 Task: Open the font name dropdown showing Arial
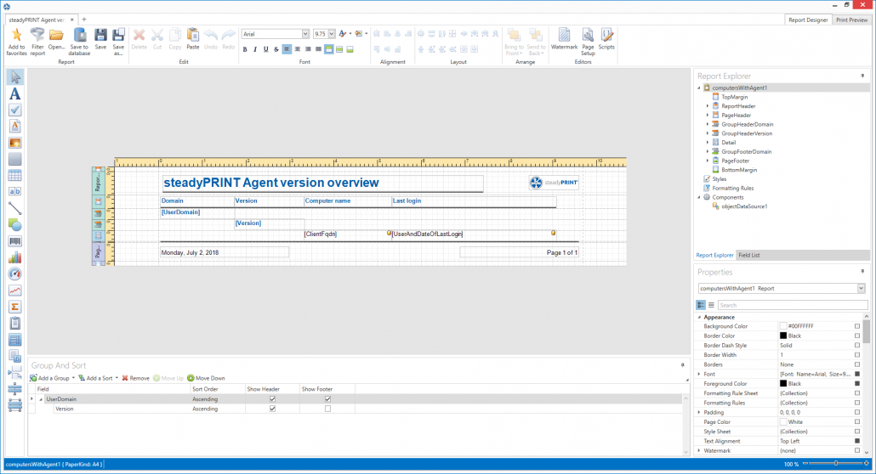tap(305, 34)
